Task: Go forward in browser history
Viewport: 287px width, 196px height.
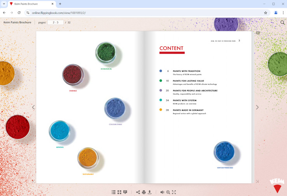Action: [x=12, y=12]
